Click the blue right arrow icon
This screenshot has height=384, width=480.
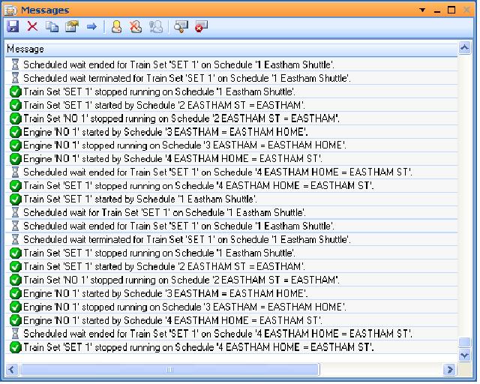(91, 27)
